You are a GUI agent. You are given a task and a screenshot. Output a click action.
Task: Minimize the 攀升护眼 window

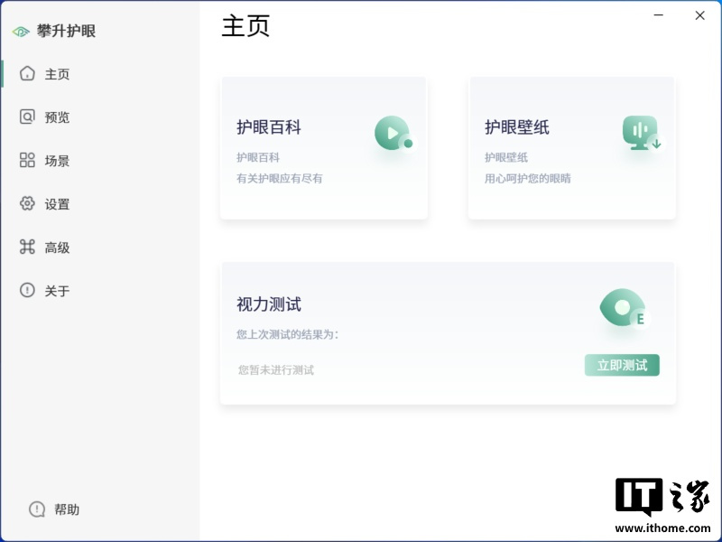pos(660,15)
